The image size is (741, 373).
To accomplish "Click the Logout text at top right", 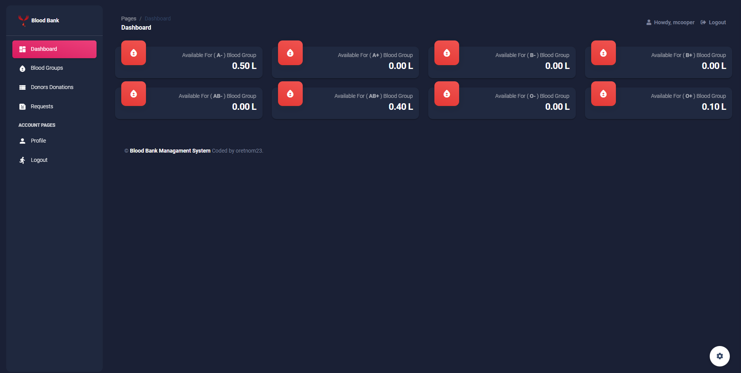I will 717,22.
